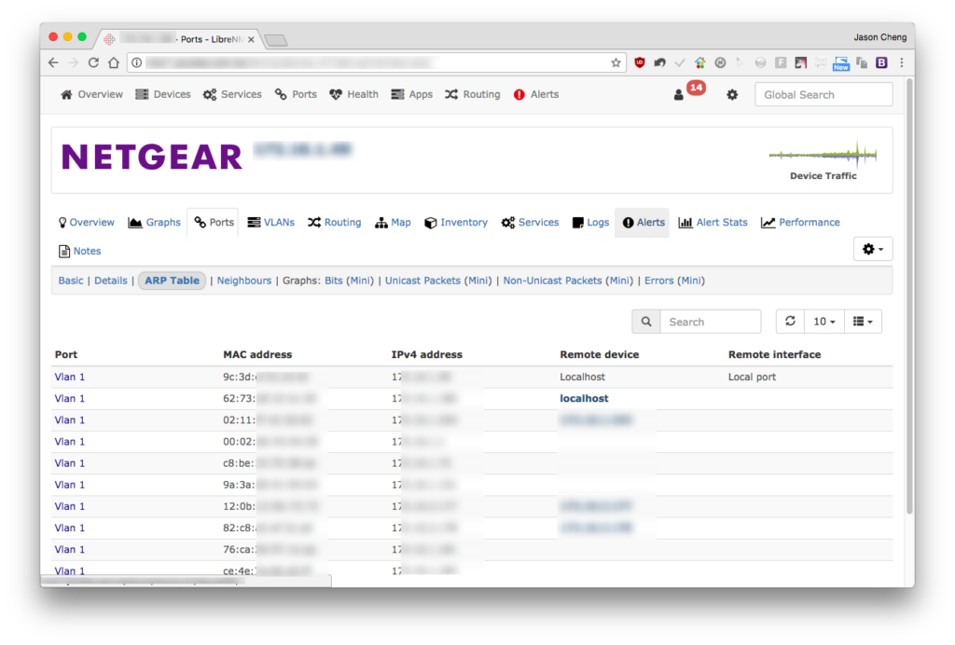Click the magnifier icon beside the table Search

coord(646,322)
